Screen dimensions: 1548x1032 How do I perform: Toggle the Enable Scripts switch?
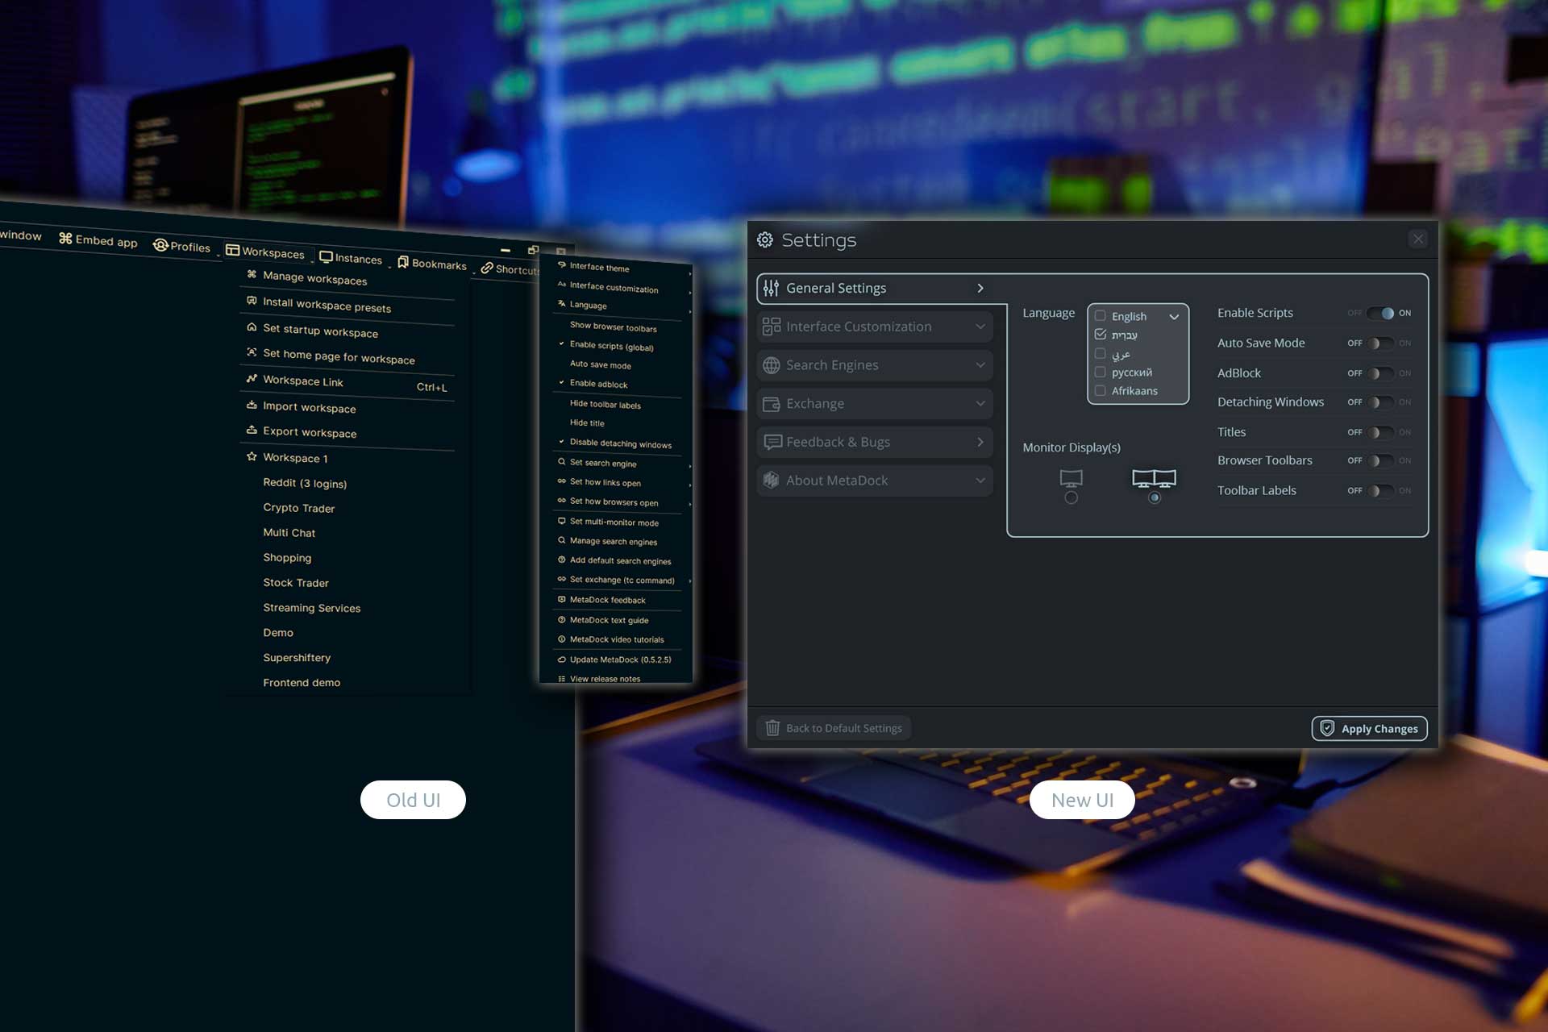[x=1380, y=313]
